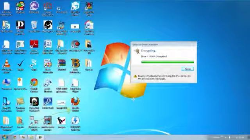The height and width of the screenshot is (140, 250).
Task: Open the Skype desktop shortcut
Action: [34, 65]
